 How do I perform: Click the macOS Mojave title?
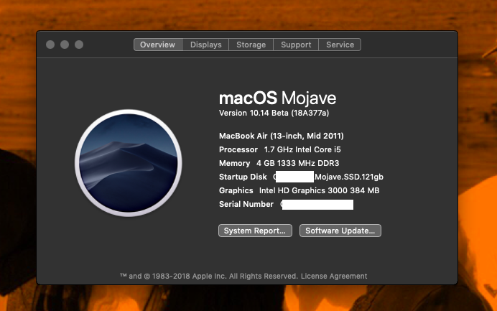point(277,98)
